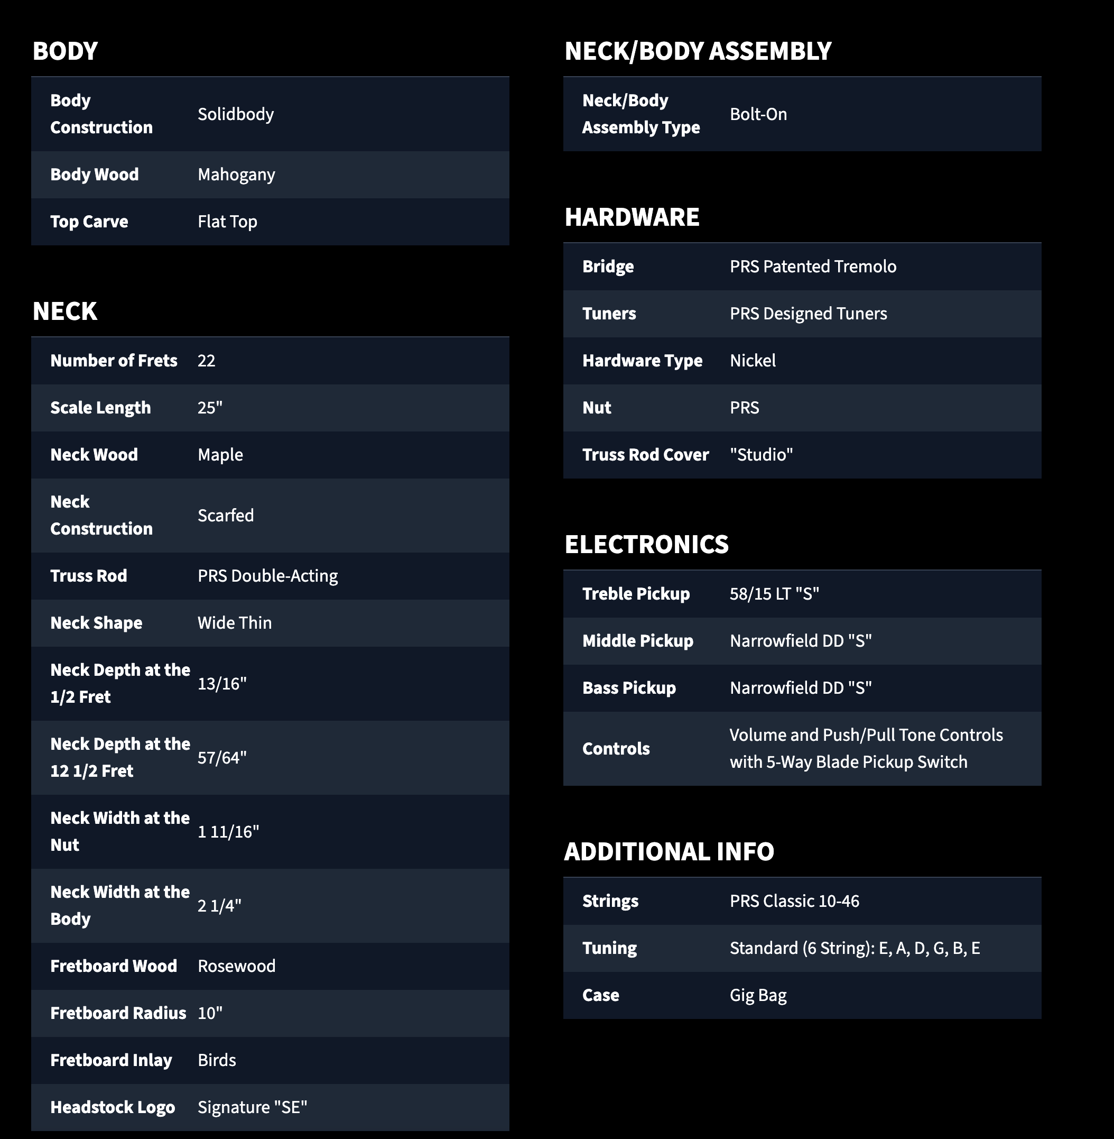Select the NECK section heading
Screen dimensions: 1114x1139
[x=65, y=311]
